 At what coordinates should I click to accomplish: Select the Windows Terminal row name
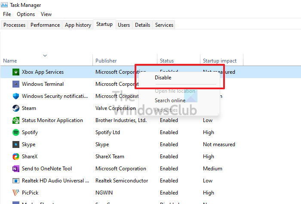tap(43, 84)
